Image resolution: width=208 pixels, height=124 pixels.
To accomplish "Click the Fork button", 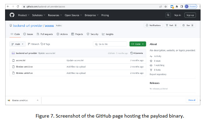I will pyautogui.click(x=172, y=25).
